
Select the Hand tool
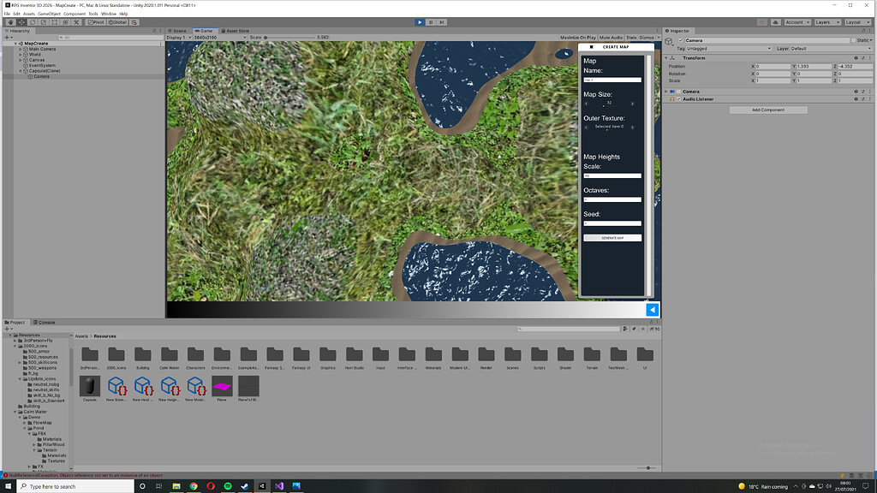tap(10, 21)
